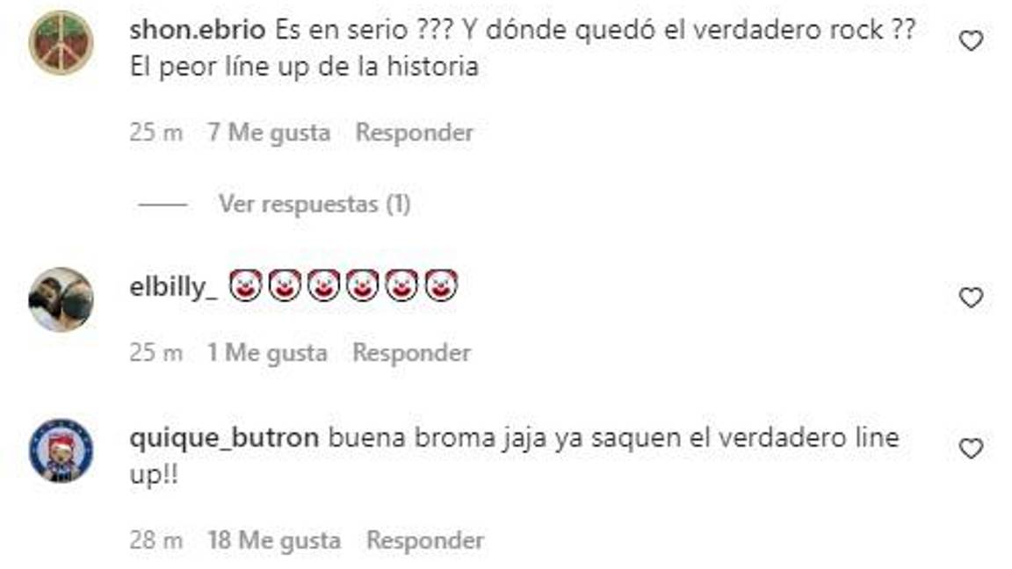Open quique_butron's round profile avatar
Image resolution: width=1012 pixels, height=569 pixels.
tap(61, 450)
